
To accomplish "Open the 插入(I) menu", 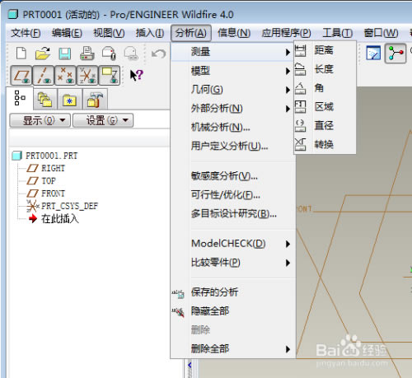I will 150,33.
